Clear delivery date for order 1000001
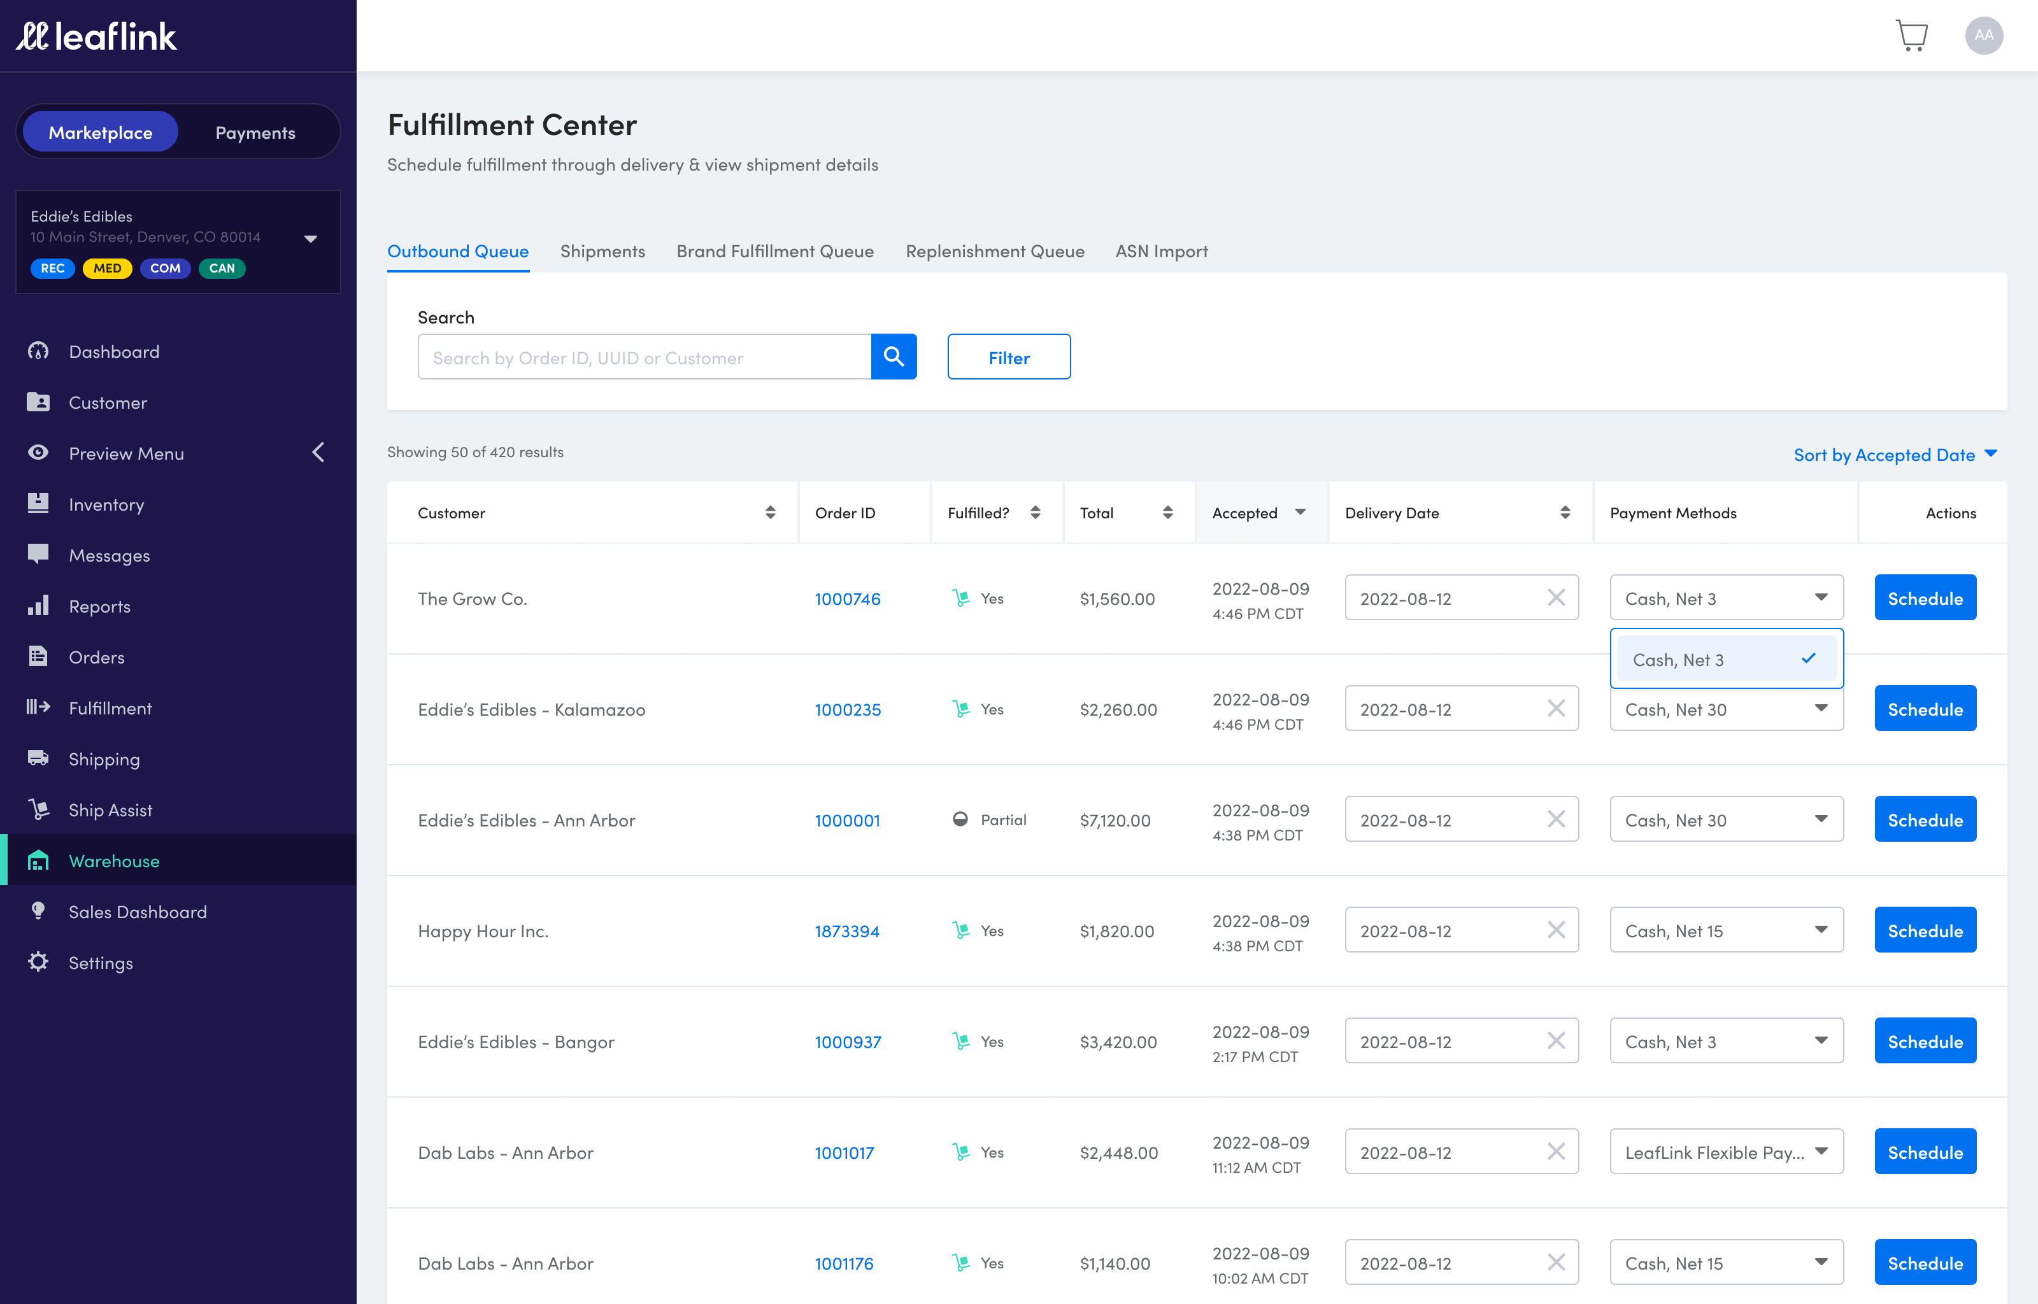The height and width of the screenshot is (1304, 2038). pyautogui.click(x=1555, y=819)
